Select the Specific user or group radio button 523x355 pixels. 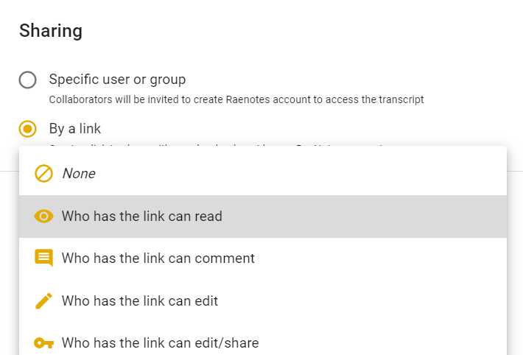coord(28,80)
